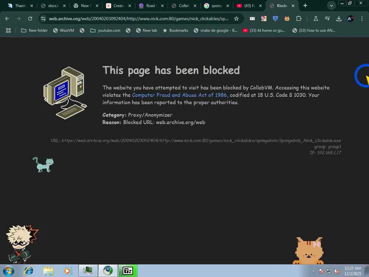The width and height of the screenshot is (369, 277).
Task: Click the grayed forward navigation arrow
Action: pyautogui.click(x=18, y=19)
